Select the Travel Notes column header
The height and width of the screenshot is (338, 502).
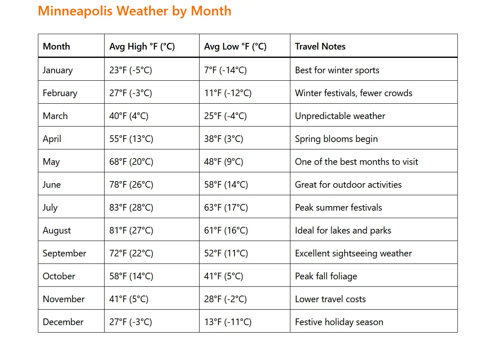point(320,46)
